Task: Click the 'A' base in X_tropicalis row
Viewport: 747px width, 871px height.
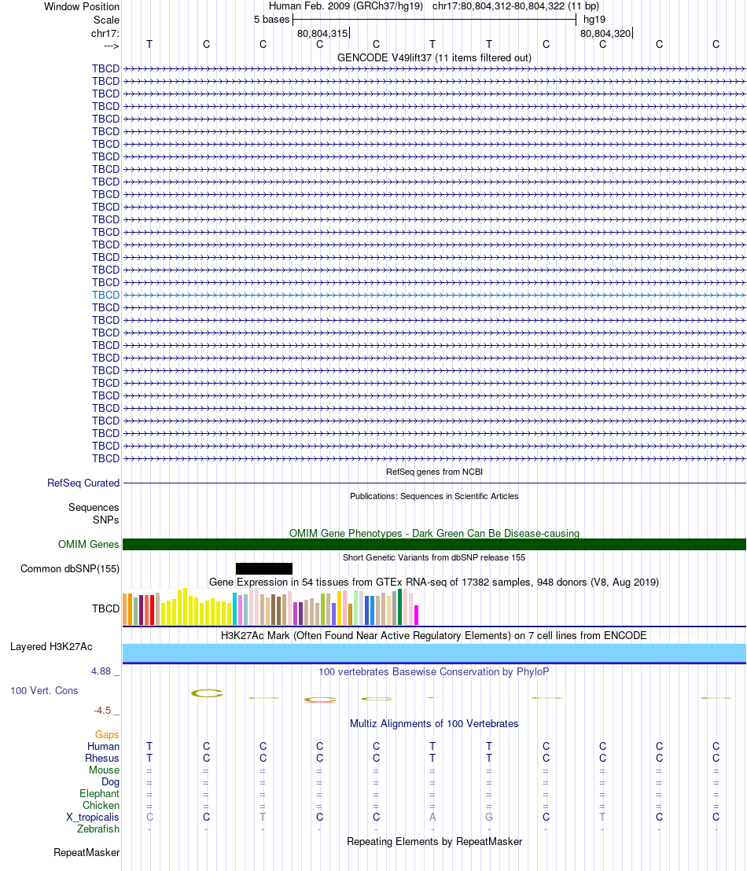Action: (432, 817)
